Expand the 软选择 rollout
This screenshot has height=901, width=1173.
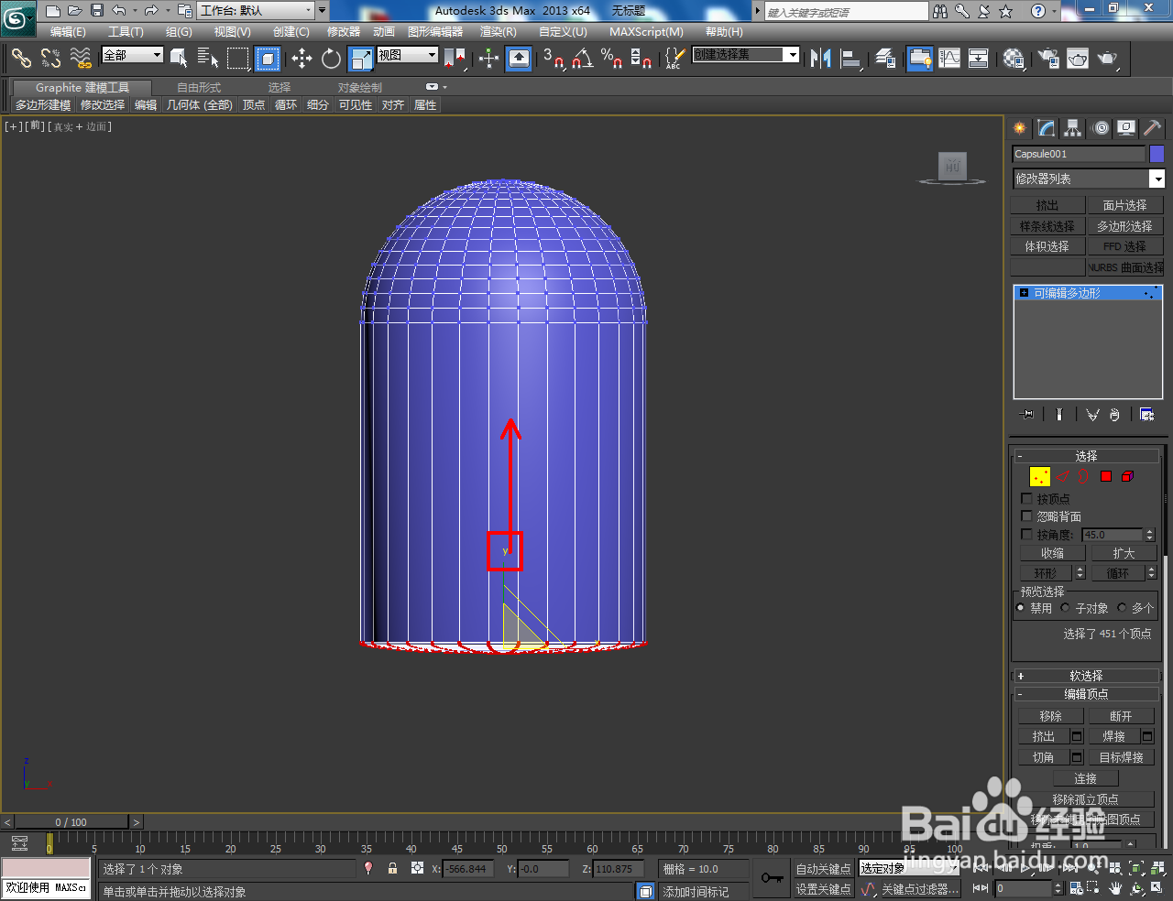coord(1086,676)
